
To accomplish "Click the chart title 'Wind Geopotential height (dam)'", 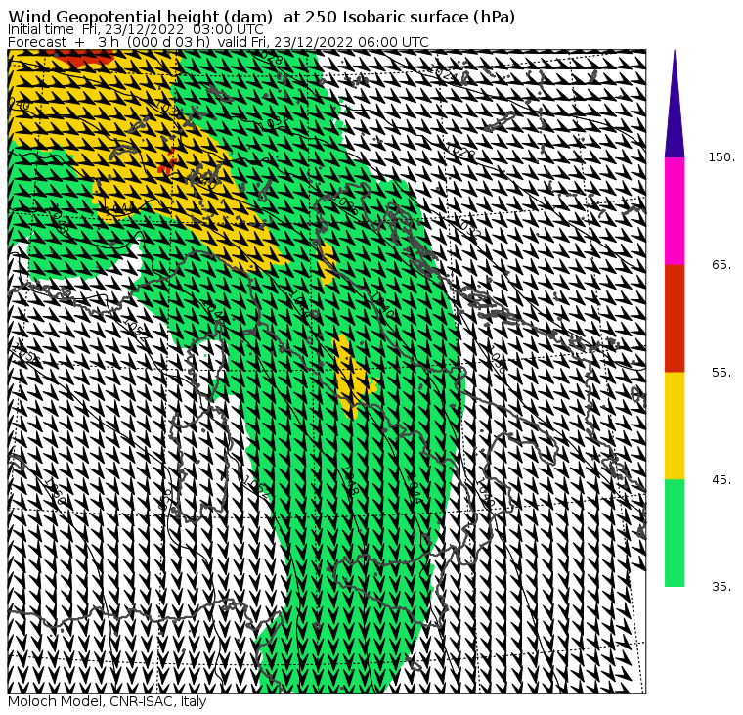I will point(140,17).
